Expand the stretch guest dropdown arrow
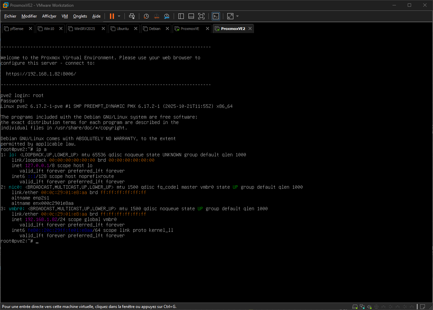This screenshot has width=433, height=310. click(237, 16)
